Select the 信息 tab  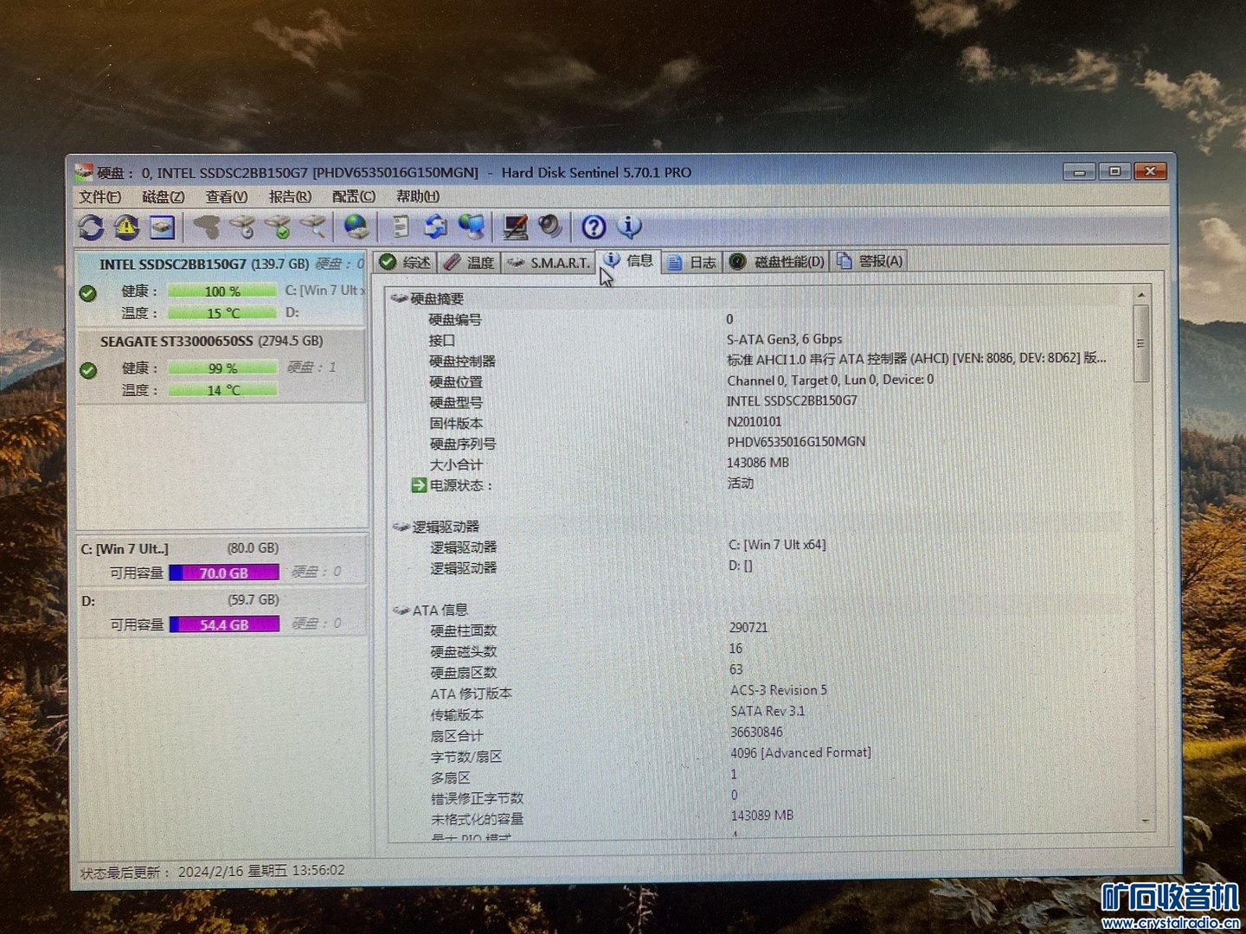click(629, 260)
